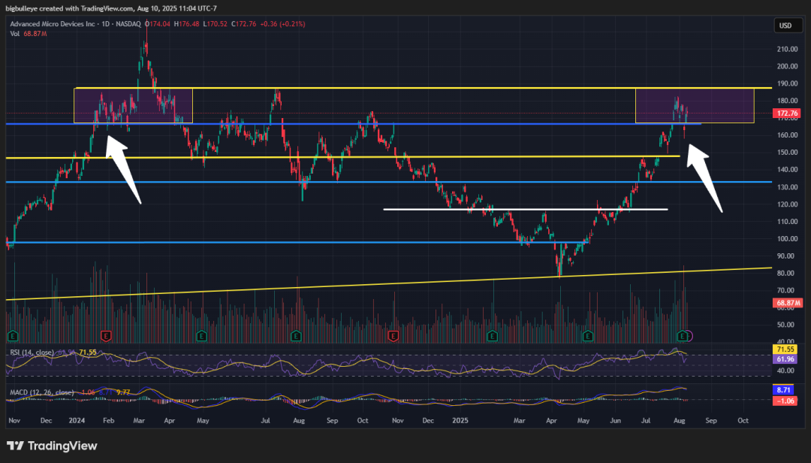This screenshot has width=811, height=463.
Task: Click the 2025 year label on time axis
Action: (460, 420)
